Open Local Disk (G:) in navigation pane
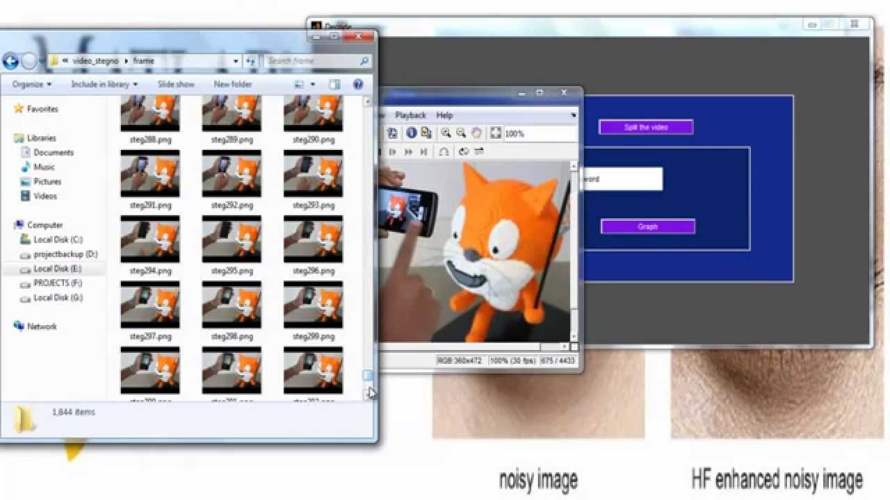890x500 pixels. [x=58, y=298]
